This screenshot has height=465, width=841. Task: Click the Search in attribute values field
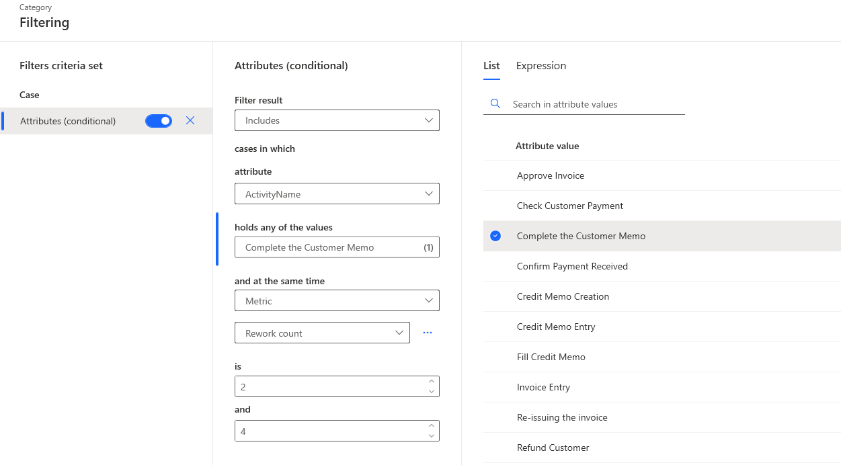click(595, 104)
